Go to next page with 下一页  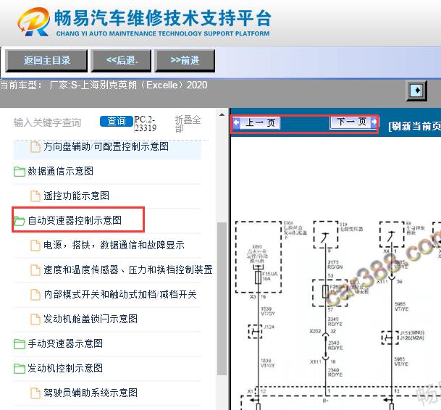(x=353, y=122)
